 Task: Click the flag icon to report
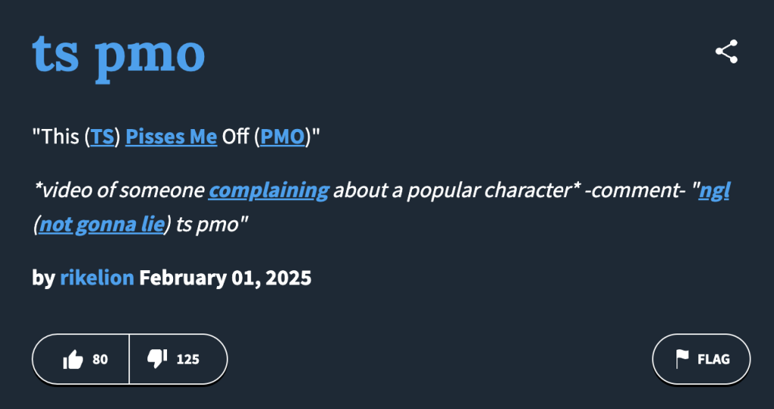click(x=683, y=358)
